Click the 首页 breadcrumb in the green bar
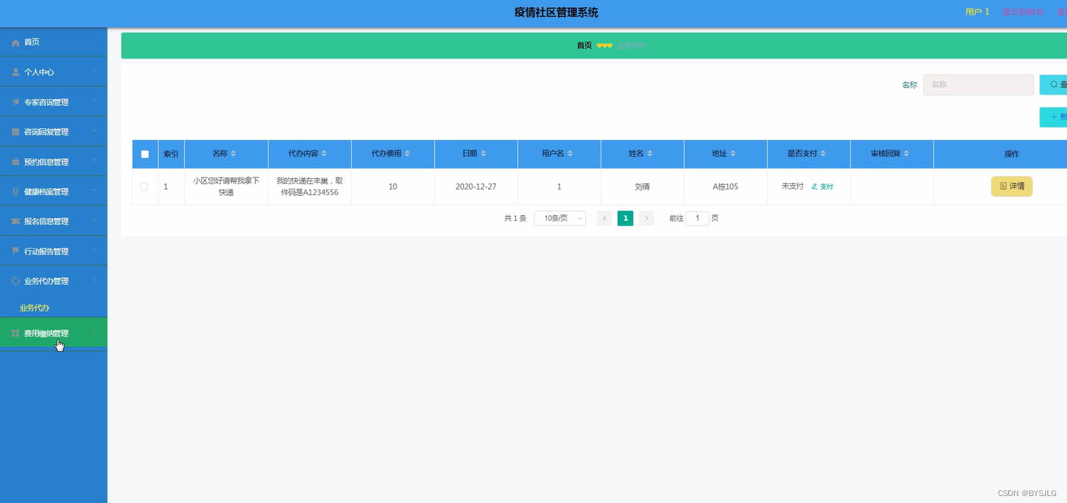1067x503 pixels. [584, 45]
